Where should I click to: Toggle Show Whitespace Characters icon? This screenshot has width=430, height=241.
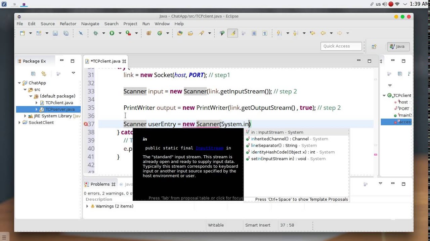point(265,33)
